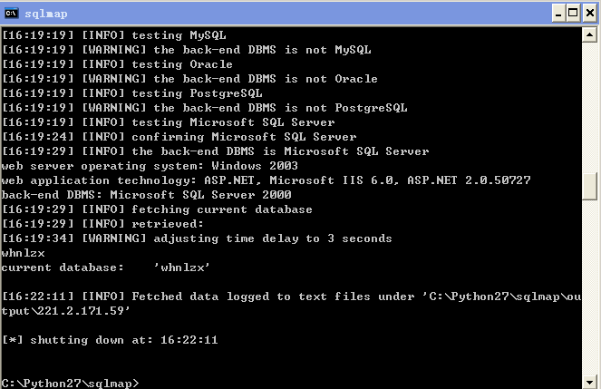This screenshot has height=389, width=601.
Task: Click the vertical scrollbar thumb
Action: click(x=589, y=187)
